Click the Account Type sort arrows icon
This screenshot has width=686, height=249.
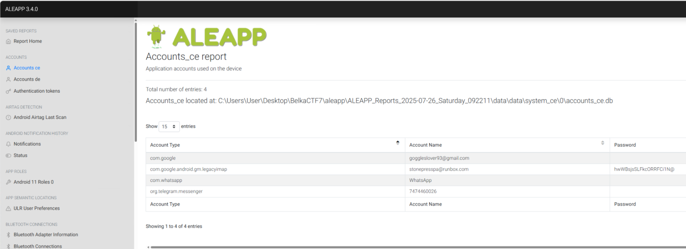[398, 143]
